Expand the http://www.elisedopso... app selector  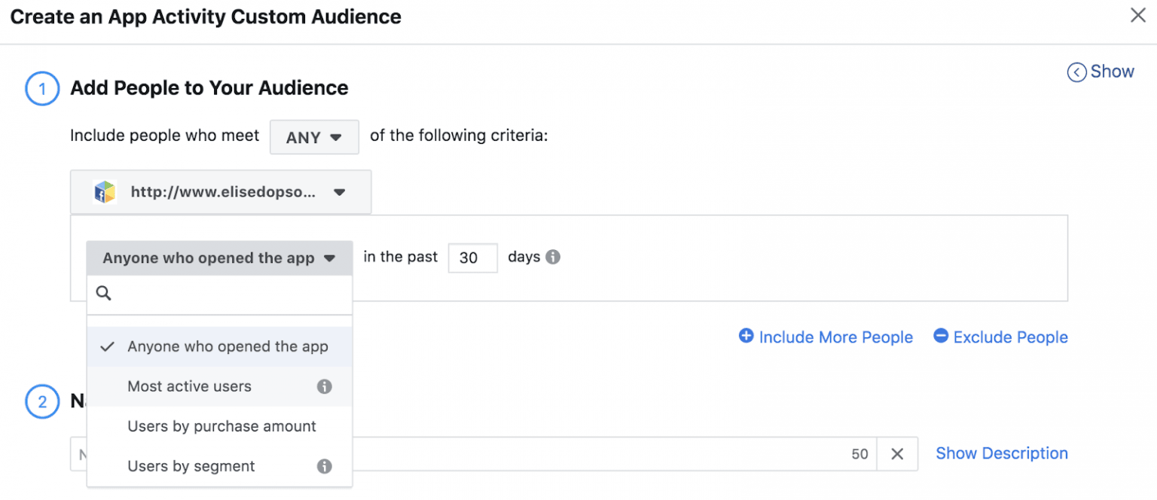[x=221, y=193]
